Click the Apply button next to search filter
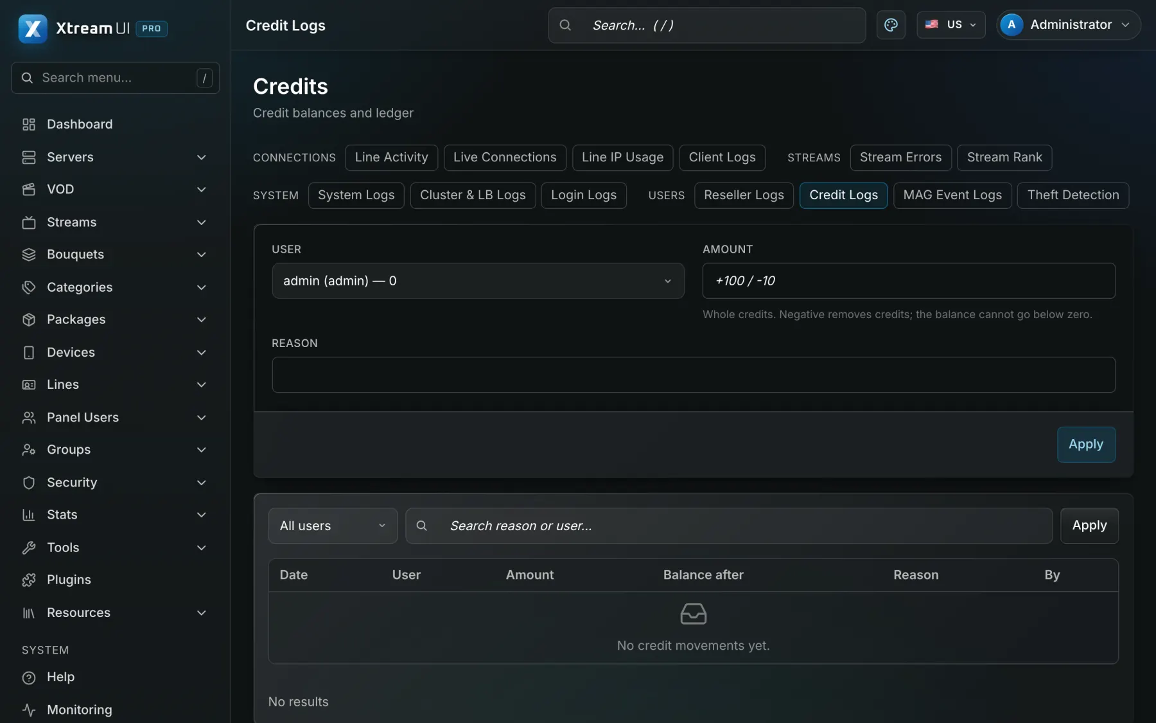 [1089, 526]
